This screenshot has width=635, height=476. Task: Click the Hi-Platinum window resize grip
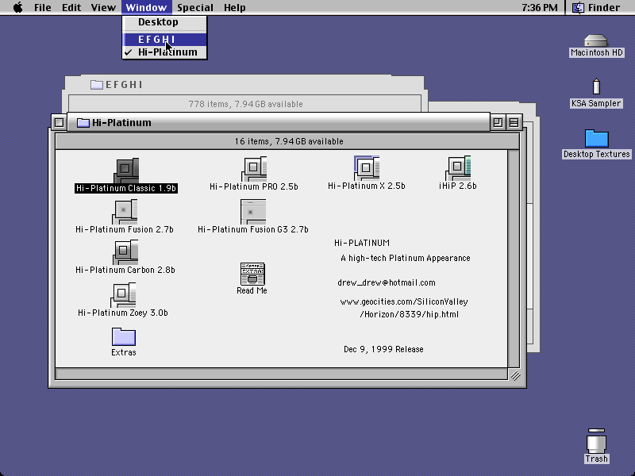click(x=514, y=375)
